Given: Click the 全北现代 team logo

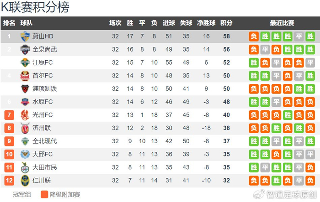Looking at the screenshot, I should 25,141.
